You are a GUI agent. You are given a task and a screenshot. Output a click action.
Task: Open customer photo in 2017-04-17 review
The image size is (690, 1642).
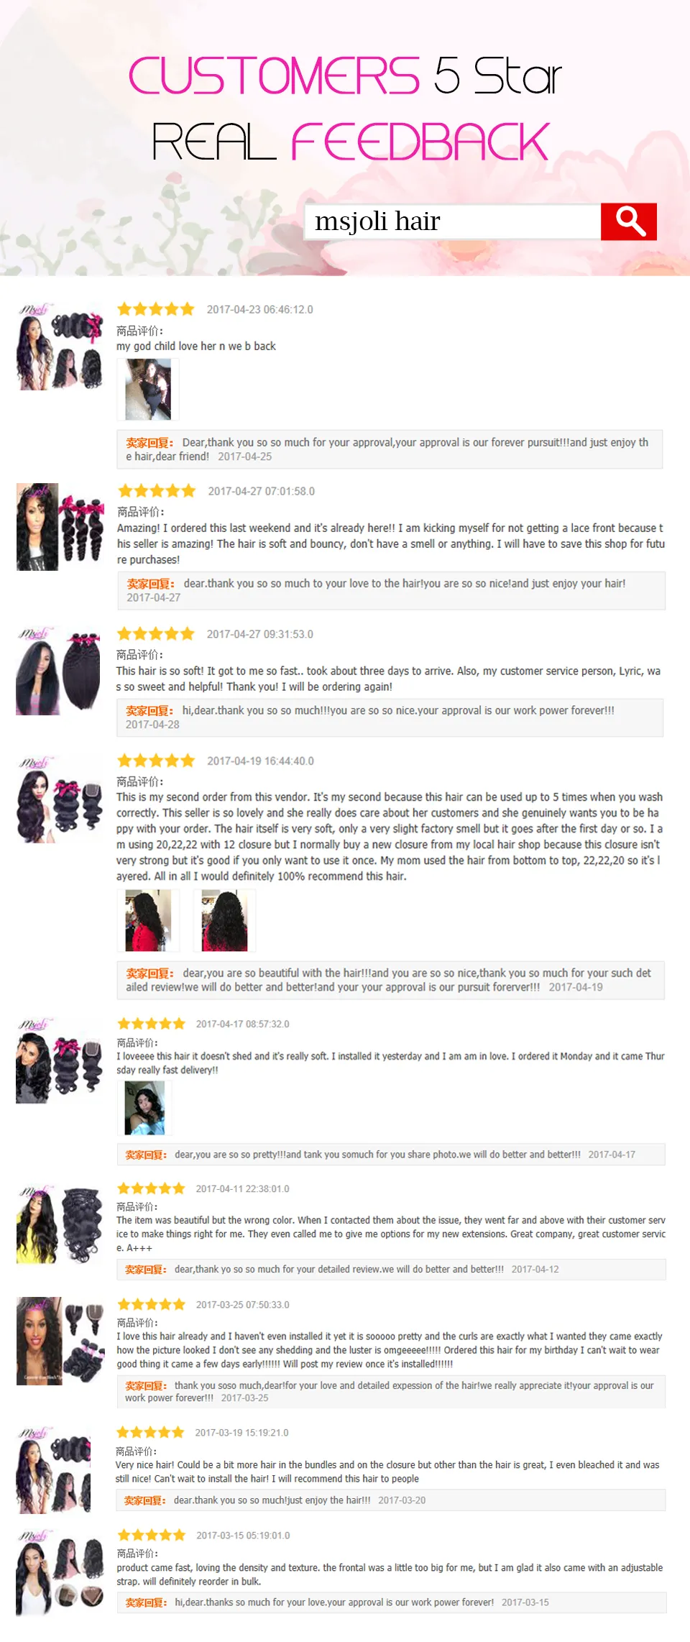144,1108
